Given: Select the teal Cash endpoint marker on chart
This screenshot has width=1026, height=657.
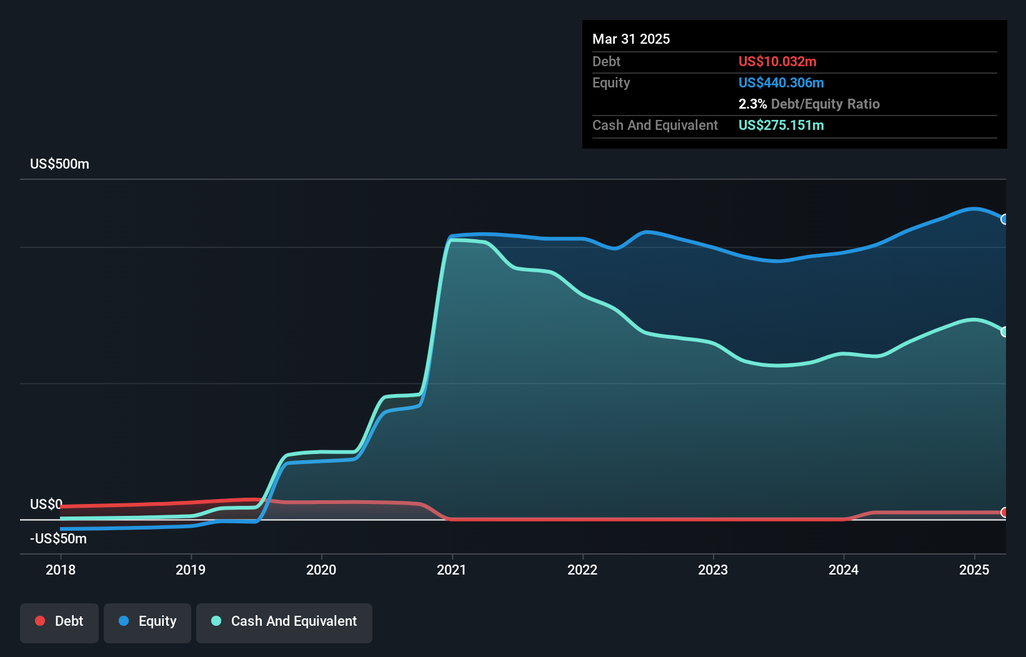Looking at the screenshot, I should pyautogui.click(x=1005, y=331).
